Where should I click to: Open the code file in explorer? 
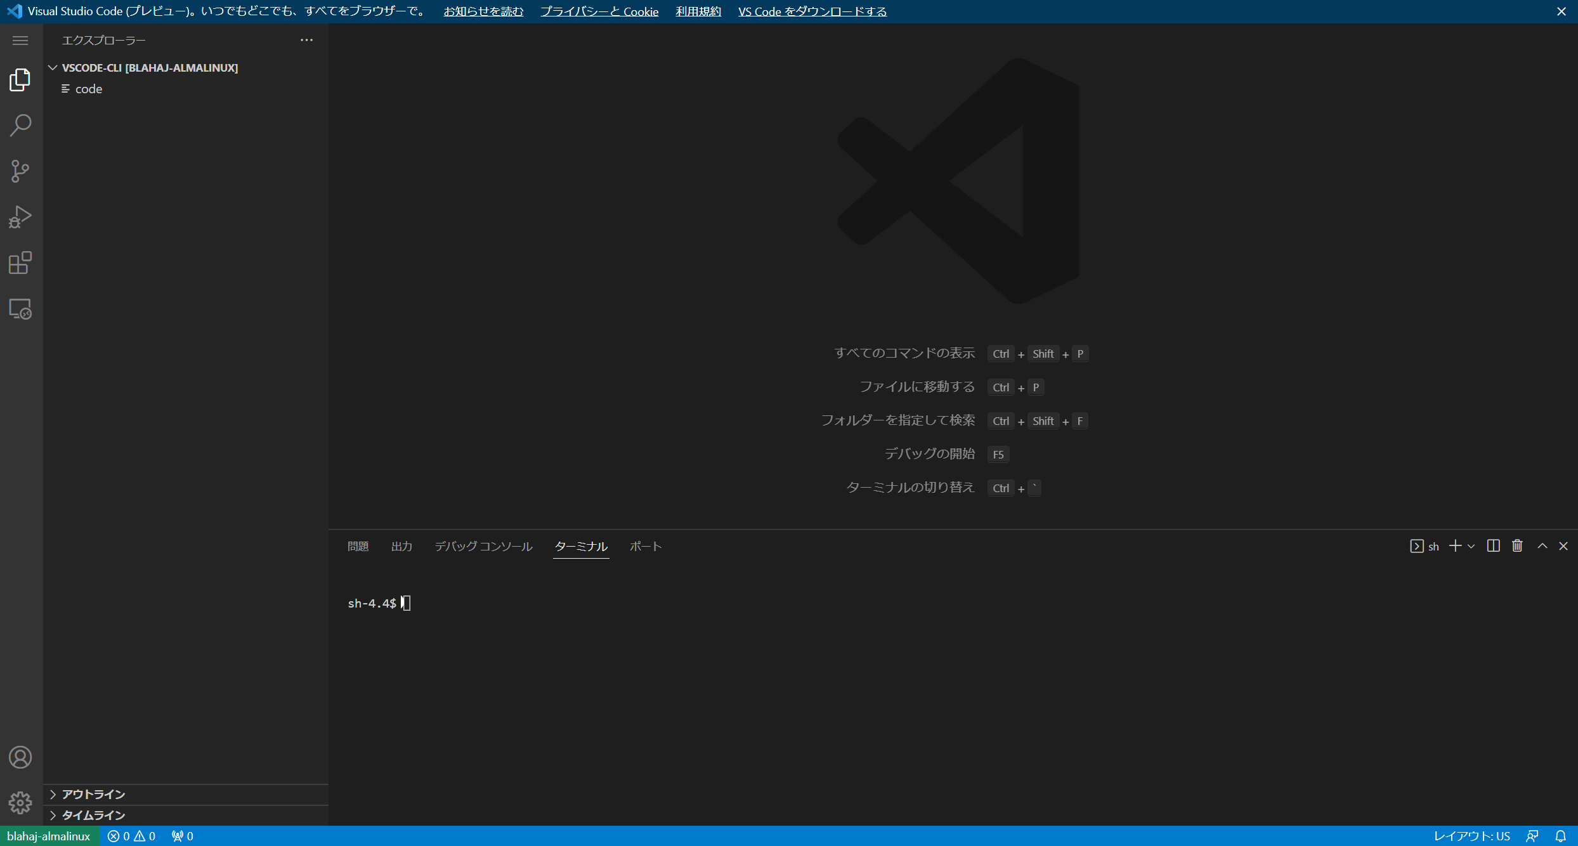point(89,89)
